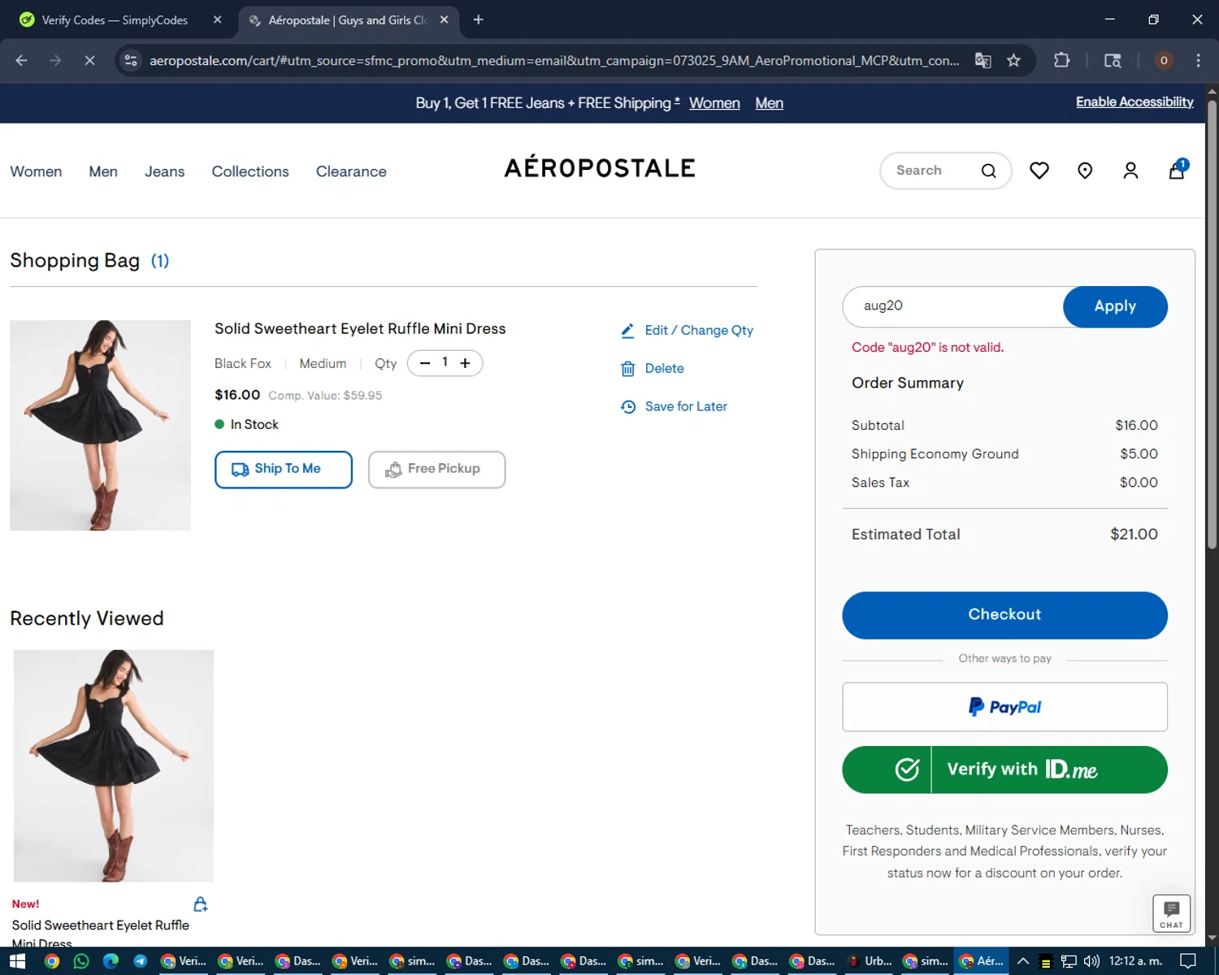Open the Windows notification center
The image size is (1219, 975).
[1187, 961]
